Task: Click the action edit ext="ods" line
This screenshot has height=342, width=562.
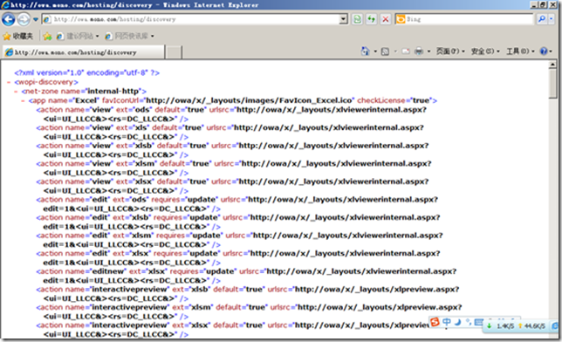Action: [x=236, y=204]
